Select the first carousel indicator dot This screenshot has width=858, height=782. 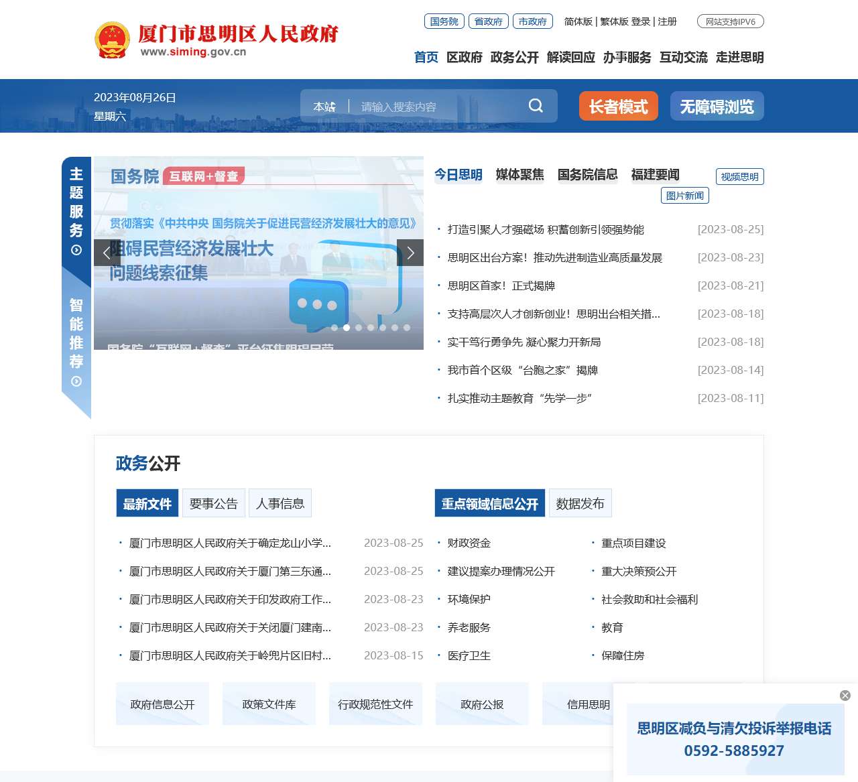334,328
